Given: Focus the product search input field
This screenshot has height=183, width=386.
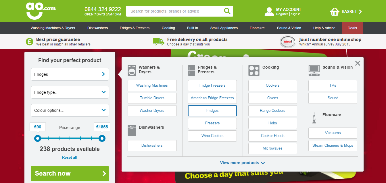Looking at the screenshot, I should coord(175,11).
